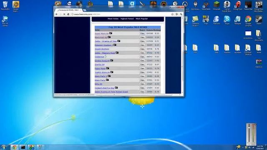Click the camera icon beside Donkey Kong 64
The image size is (267, 150).
pyautogui.click(x=111, y=60)
